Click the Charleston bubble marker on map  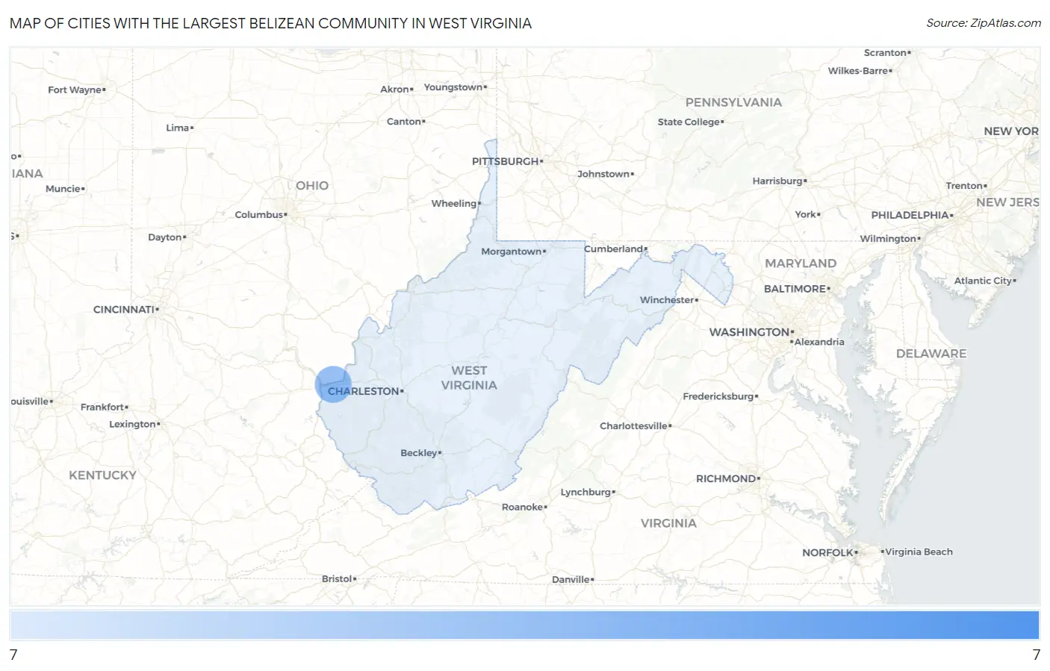click(x=333, y=384)
